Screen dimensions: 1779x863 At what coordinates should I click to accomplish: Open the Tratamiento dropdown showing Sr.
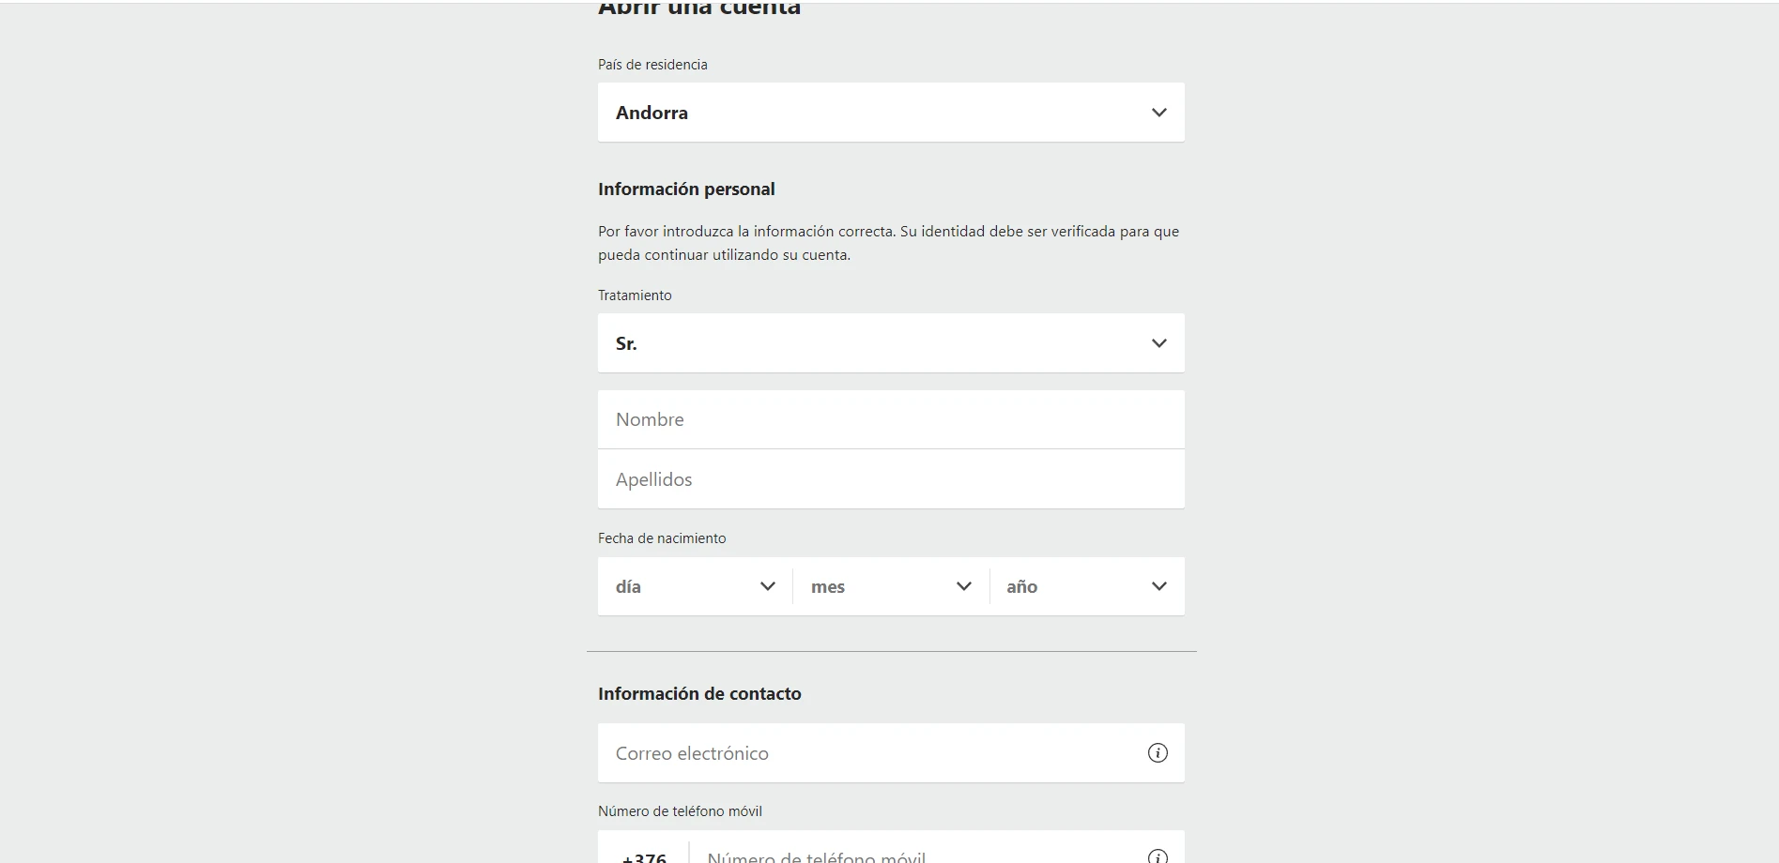click(891, 343)
